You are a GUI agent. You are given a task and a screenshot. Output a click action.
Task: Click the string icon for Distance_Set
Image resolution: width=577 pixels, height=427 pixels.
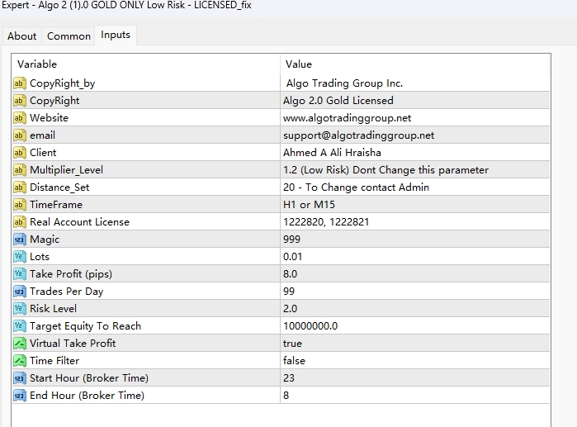(x=20, y=187)
